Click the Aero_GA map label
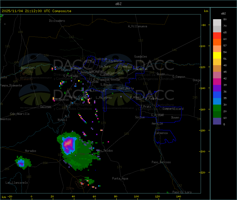The width and height of the screenshot is (237, 200). click(x=157, y=124)
